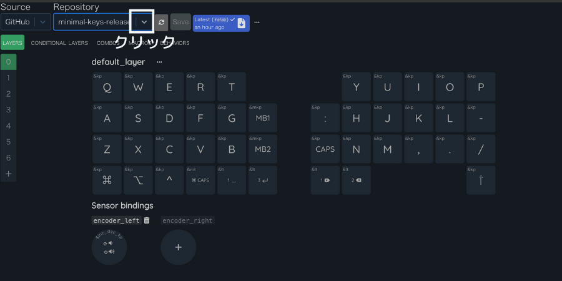Open the encoder_left volume binding dial

tap(109, 247)
